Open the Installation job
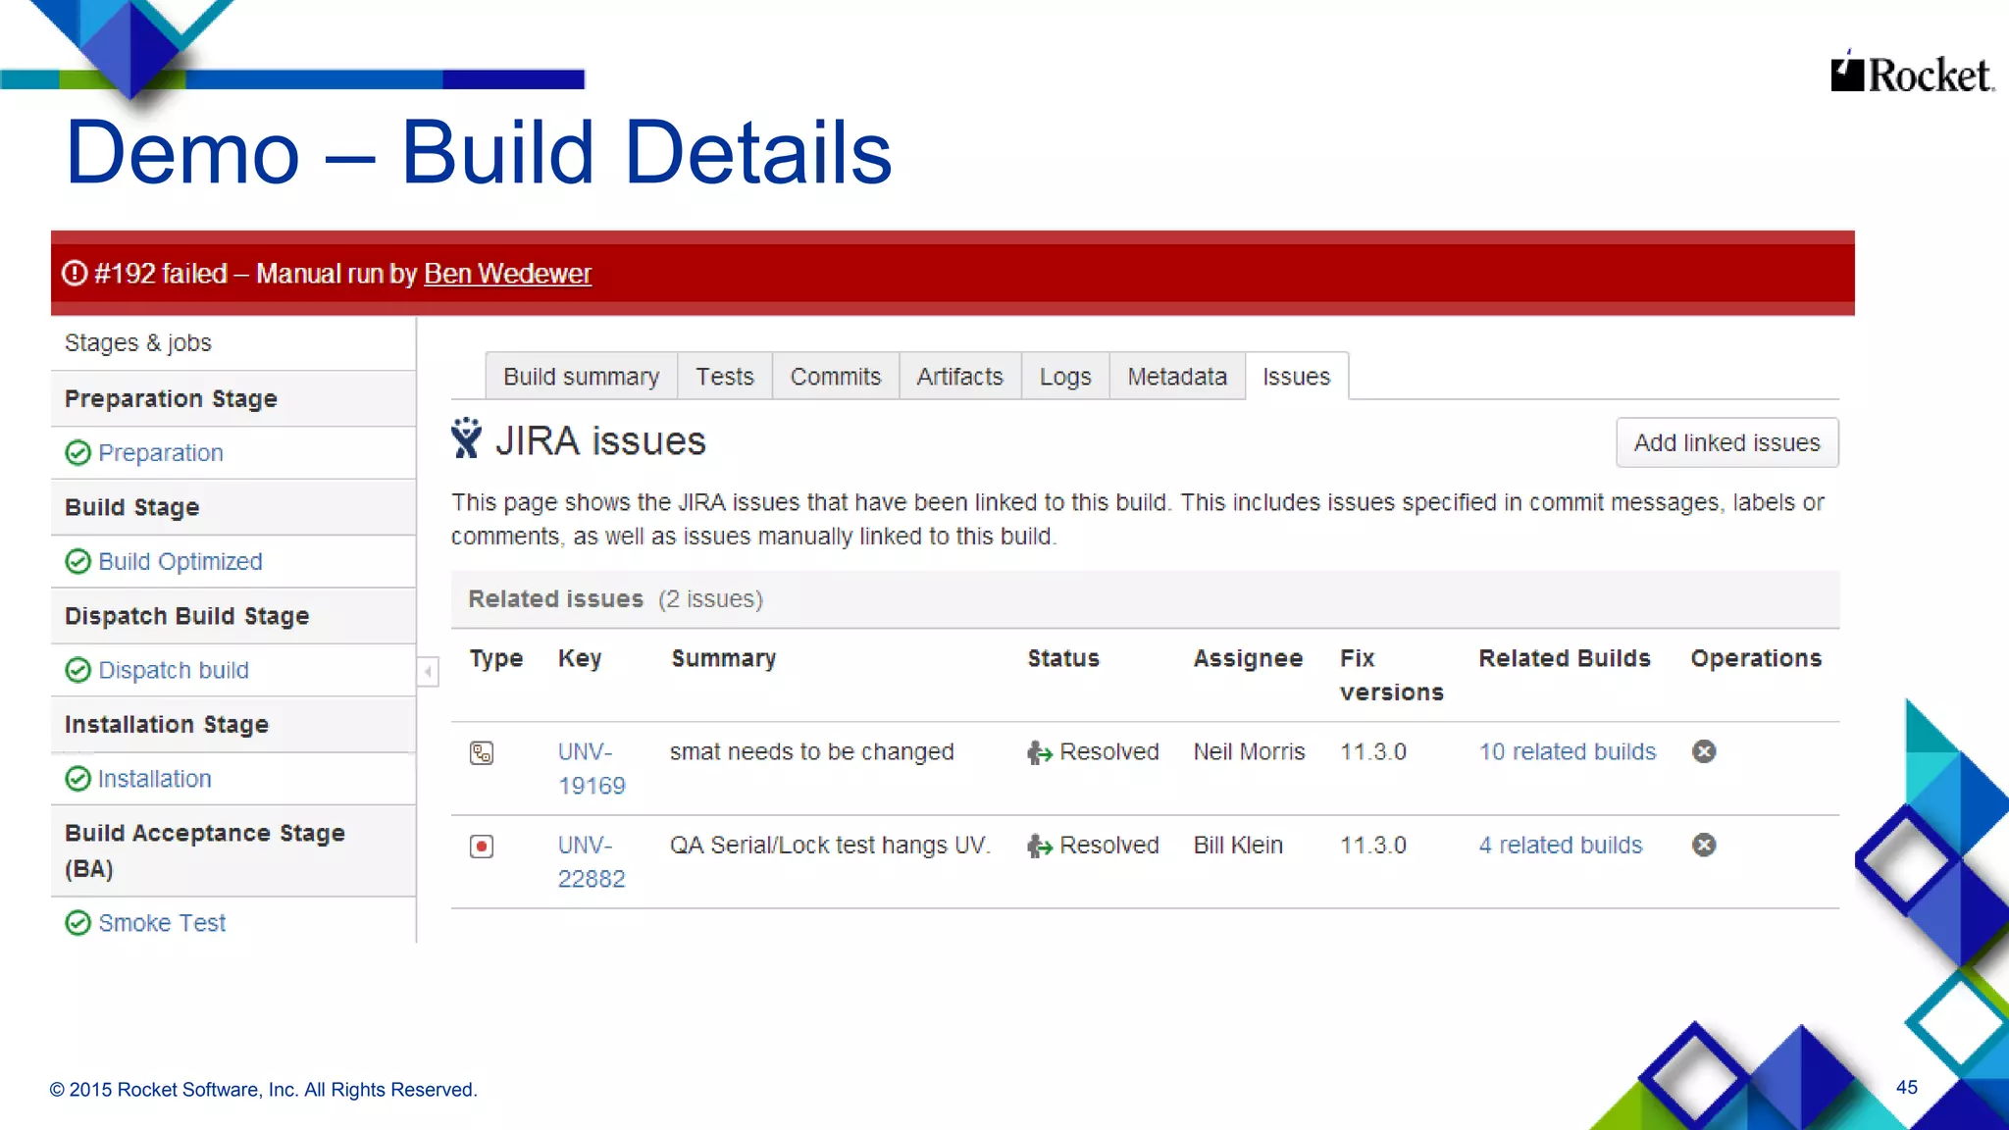 point(155,779)
